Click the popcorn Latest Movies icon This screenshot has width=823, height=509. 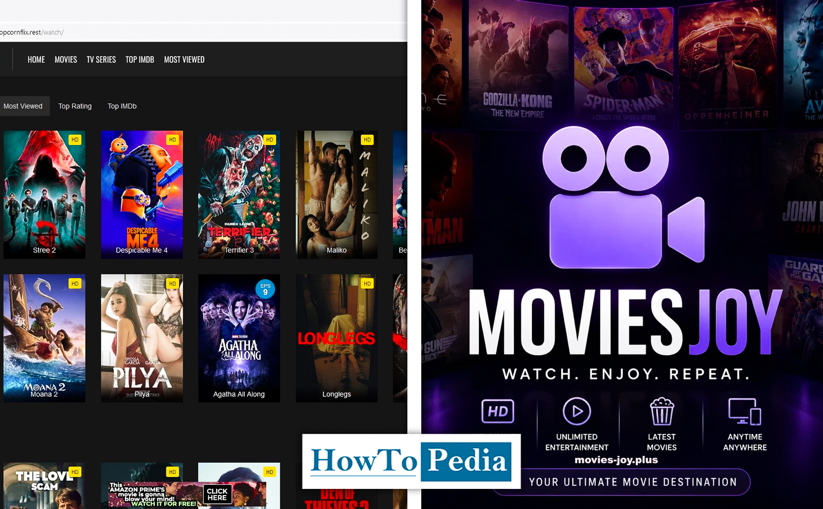pos(661,411)
